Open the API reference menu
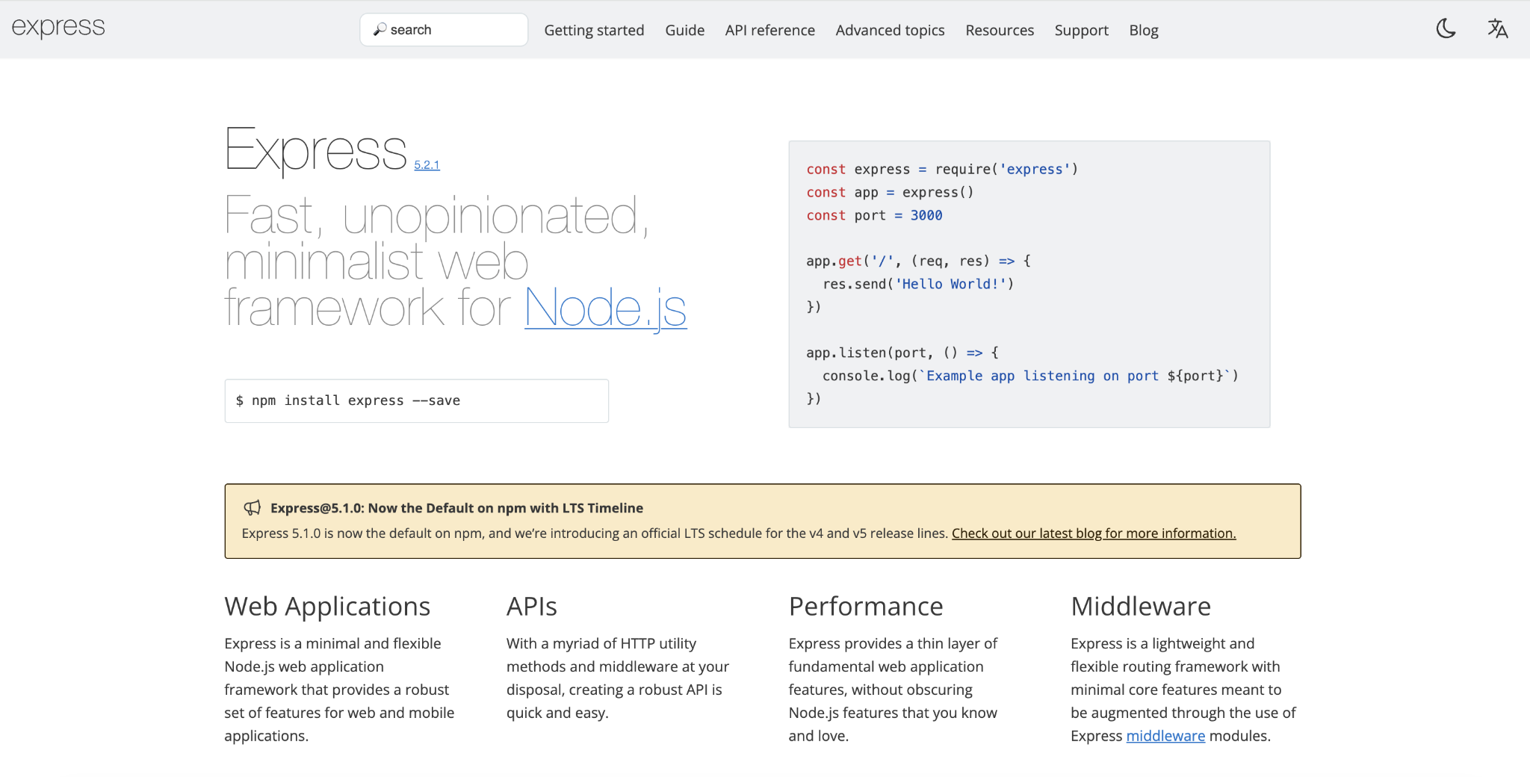The image size is (1530, 777). [x=769, y=31]
